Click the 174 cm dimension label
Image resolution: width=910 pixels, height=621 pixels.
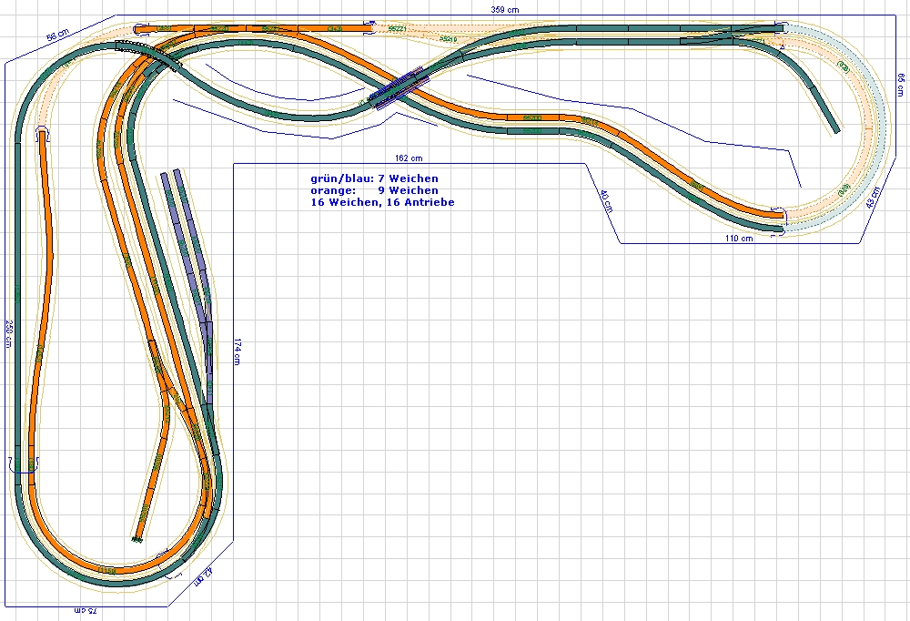[x=238, y=350]
